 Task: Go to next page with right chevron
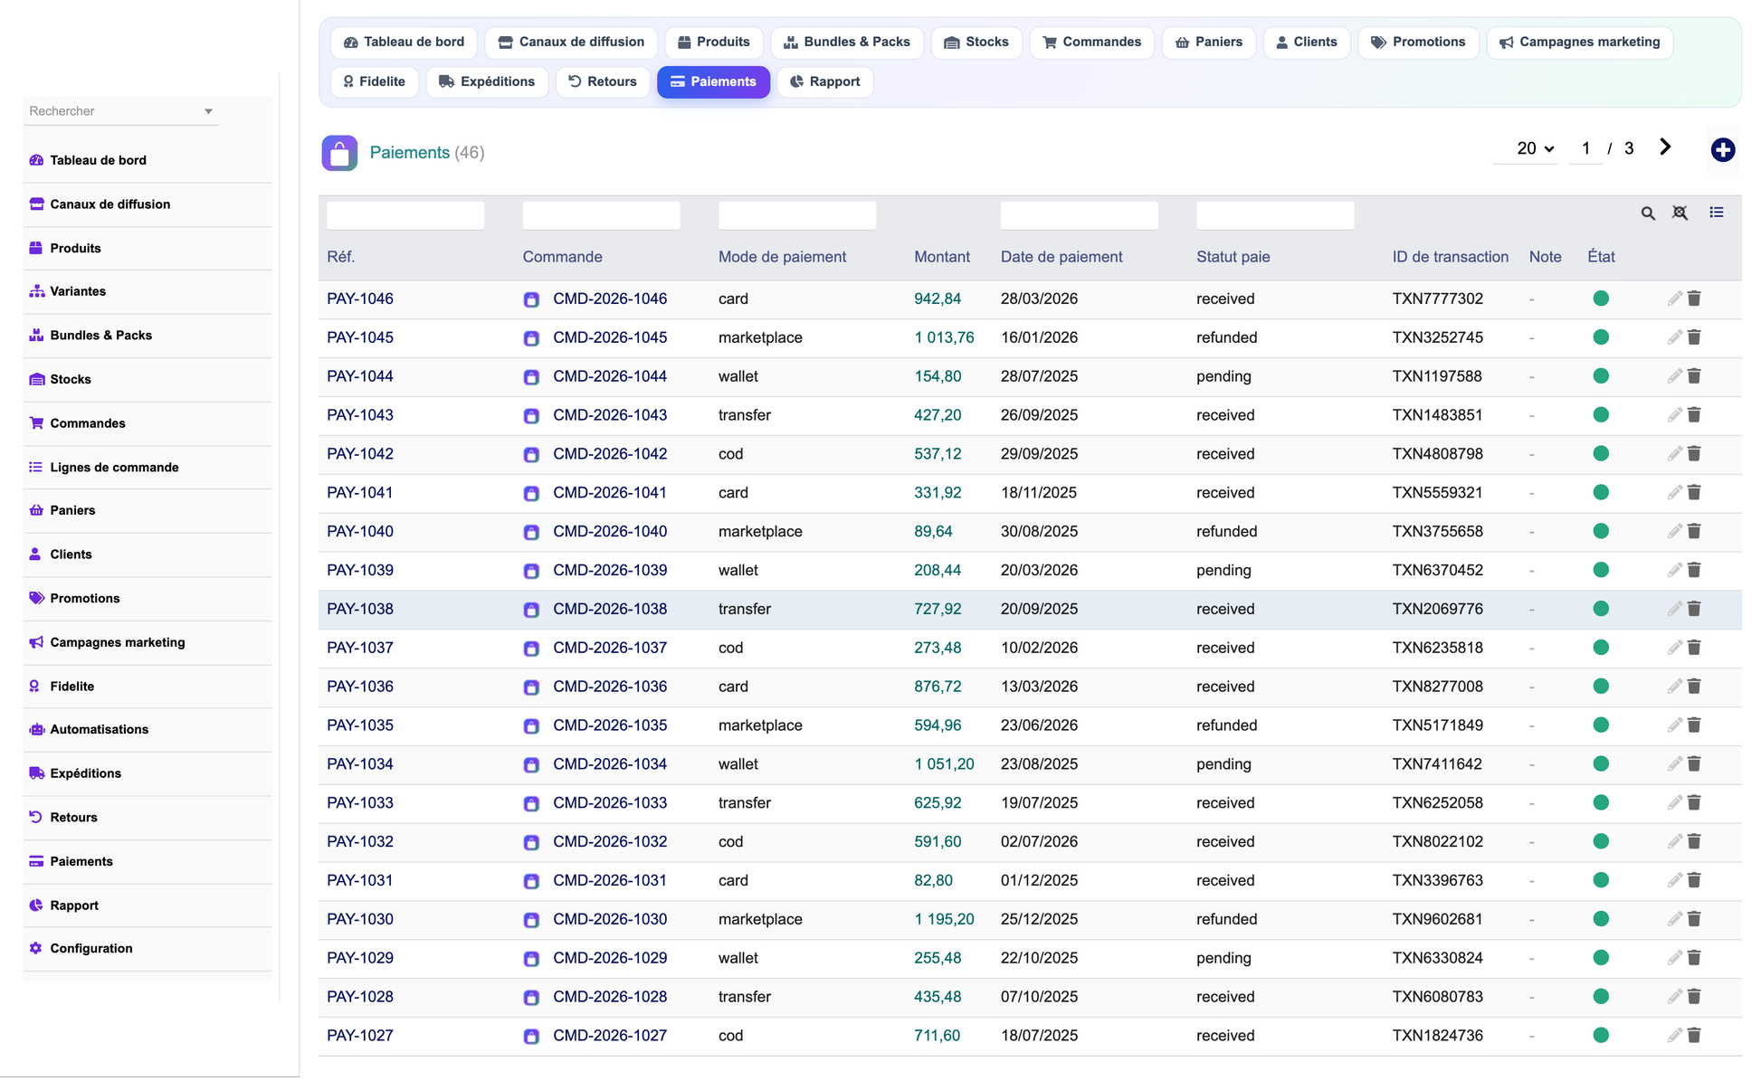tap(1665, 147)
